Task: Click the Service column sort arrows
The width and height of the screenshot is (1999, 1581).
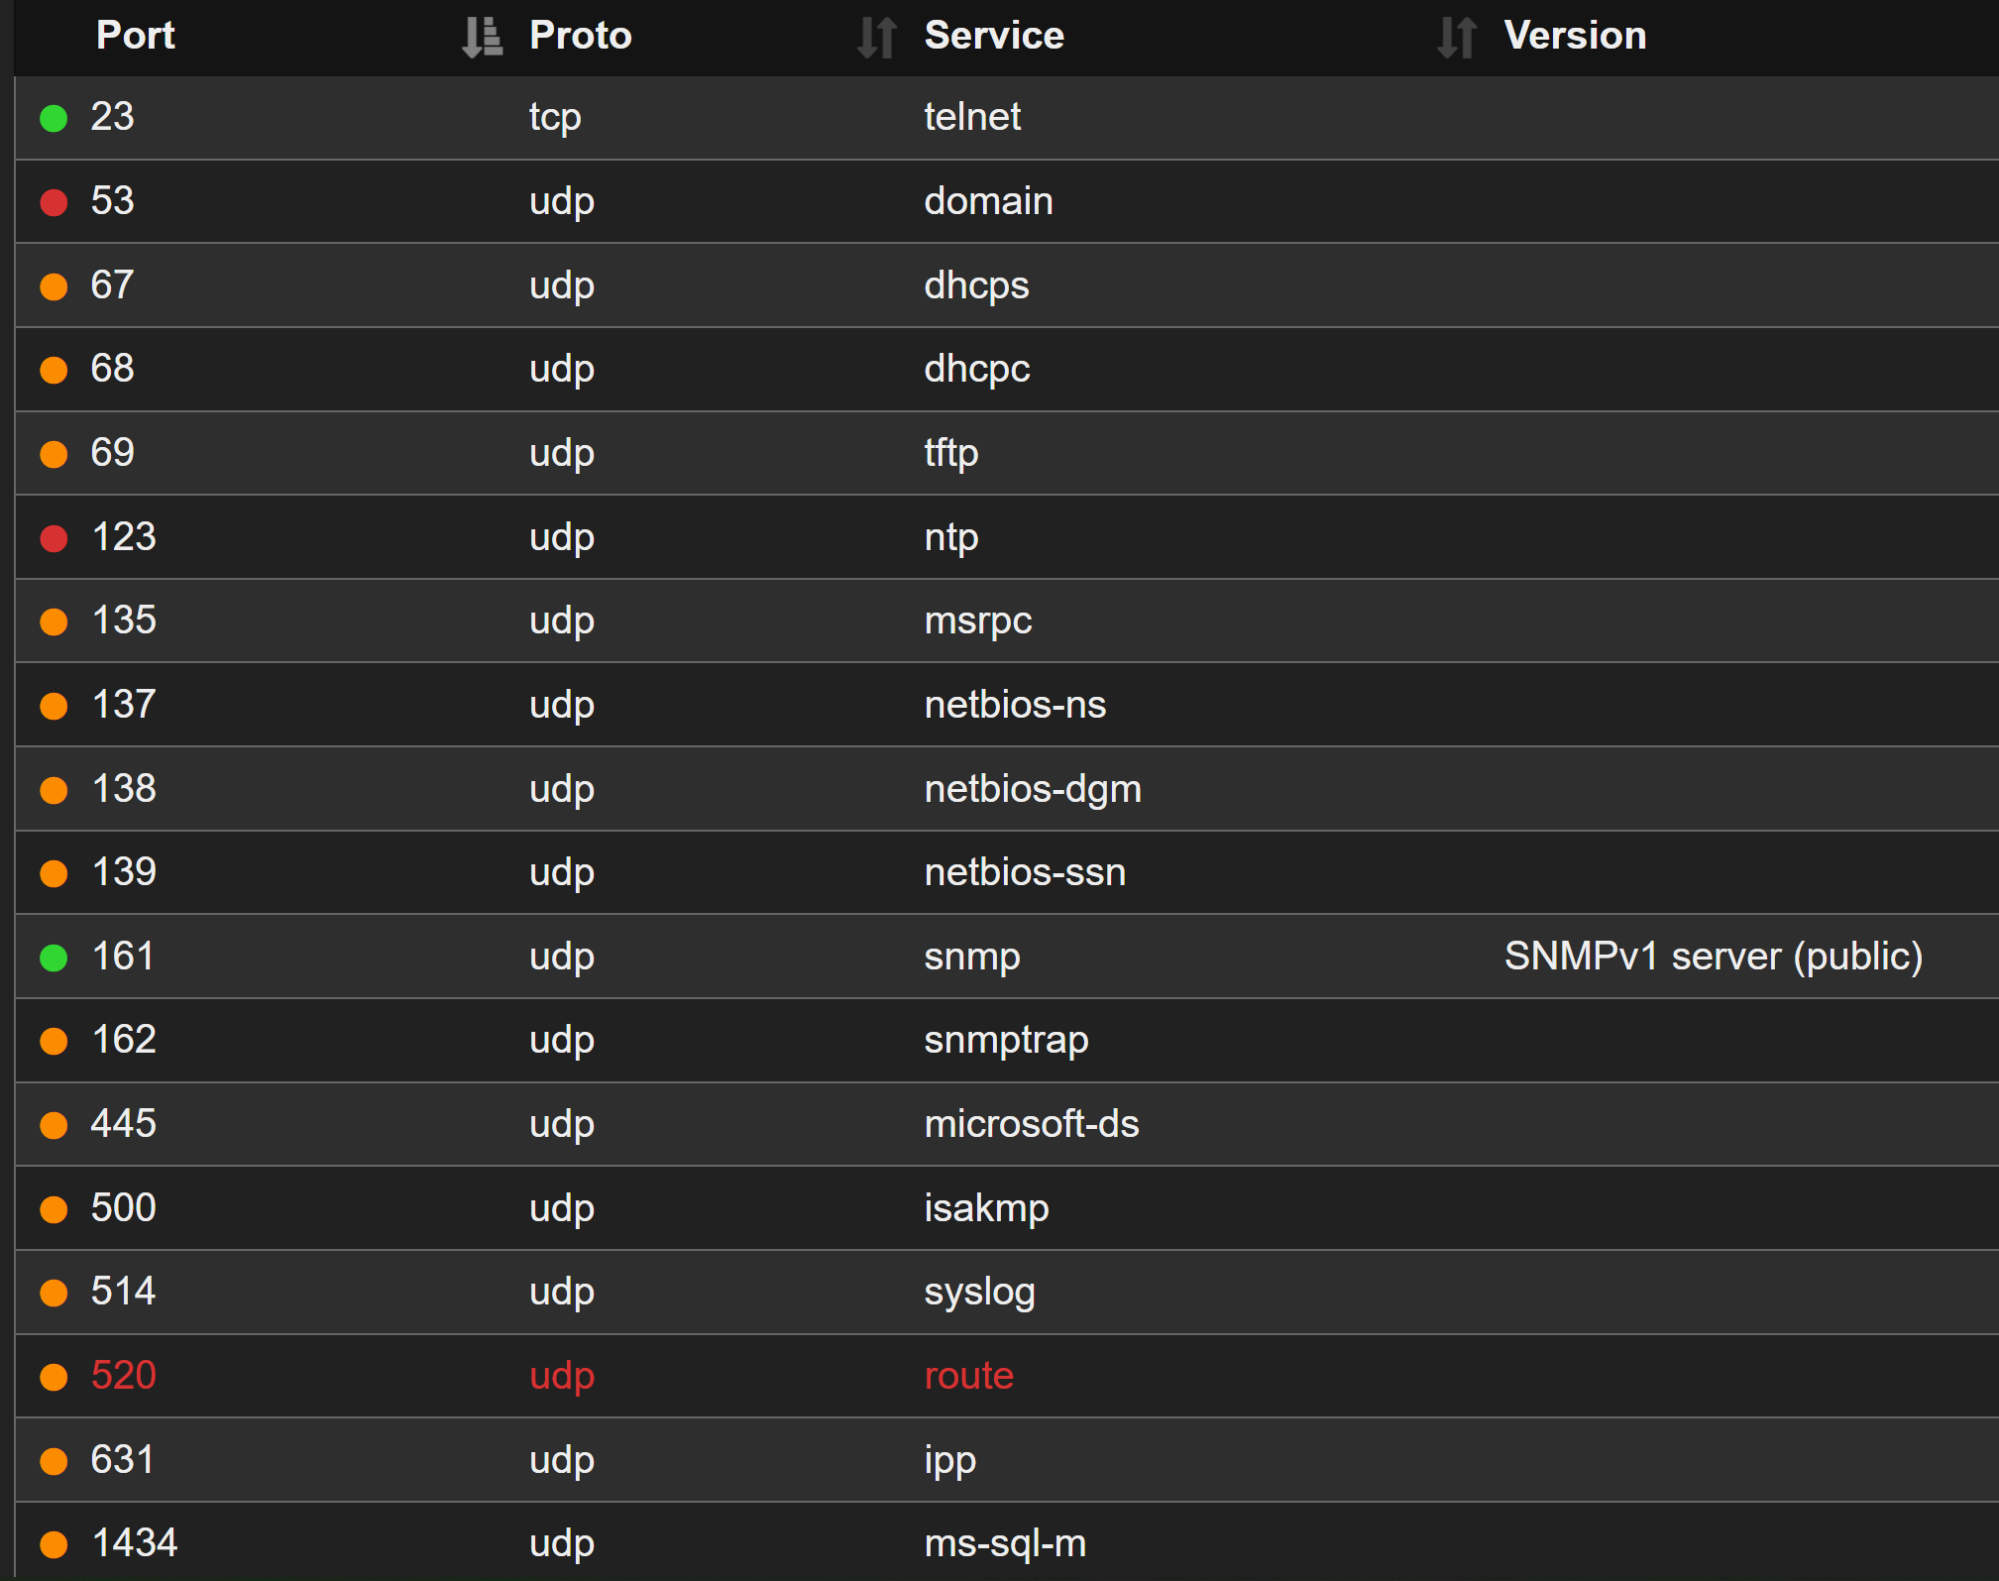Action: click(1456, 38)
